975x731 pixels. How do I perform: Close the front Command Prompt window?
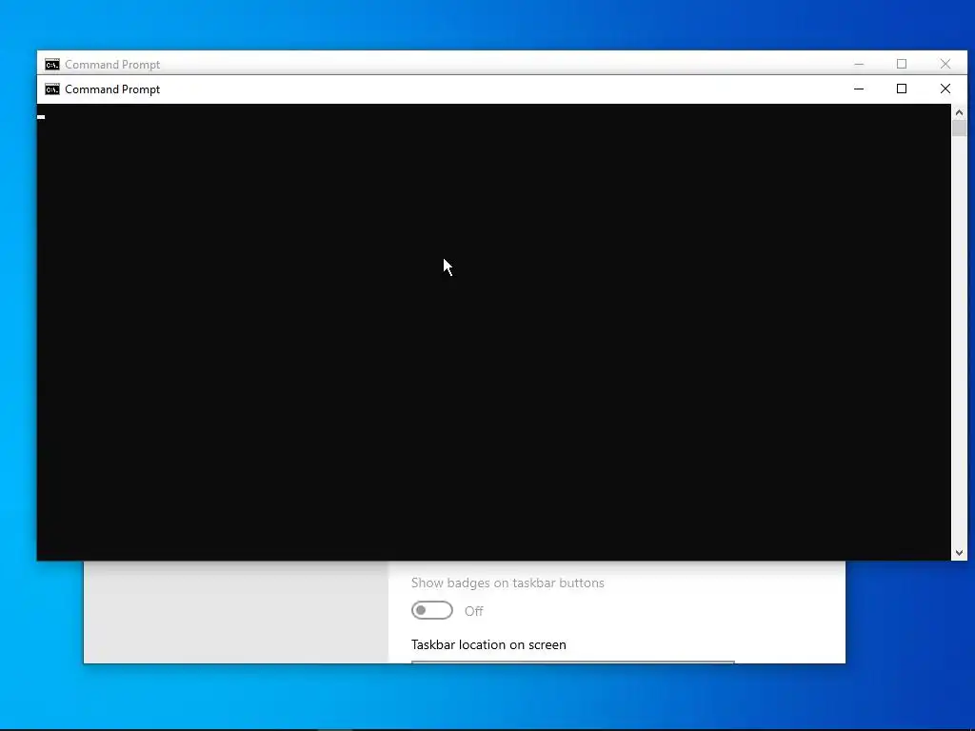945,89
